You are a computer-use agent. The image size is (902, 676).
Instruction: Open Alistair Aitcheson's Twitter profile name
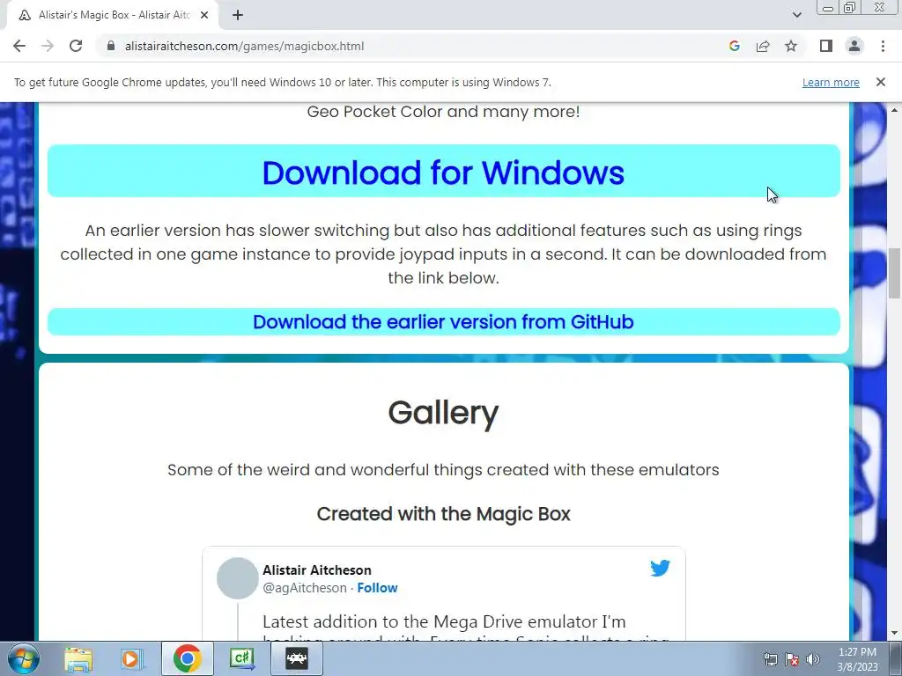pyautogui.click(x=317, y=570)
